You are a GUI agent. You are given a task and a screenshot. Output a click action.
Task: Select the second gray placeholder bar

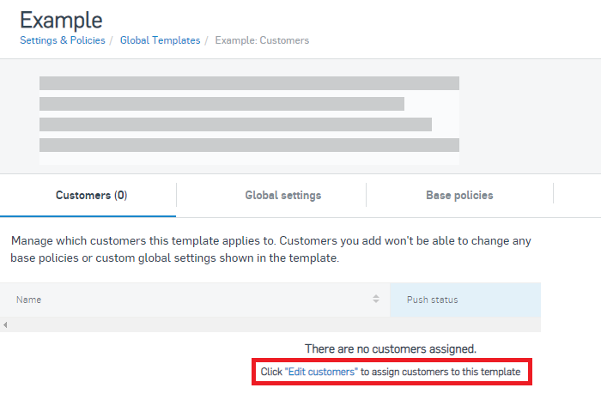point(222,104)
